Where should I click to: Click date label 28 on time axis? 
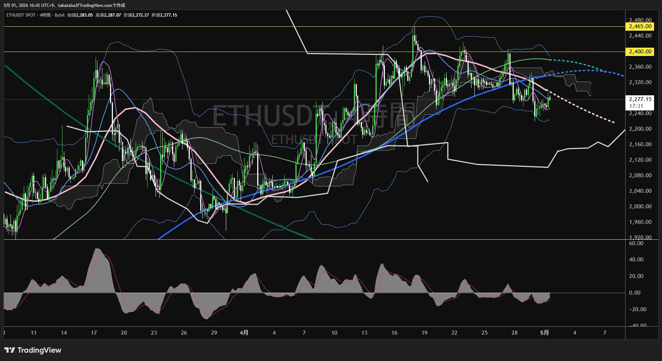coord(514,333)
